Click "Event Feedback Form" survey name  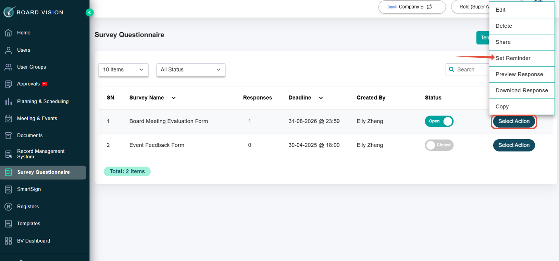coord(157,145)
